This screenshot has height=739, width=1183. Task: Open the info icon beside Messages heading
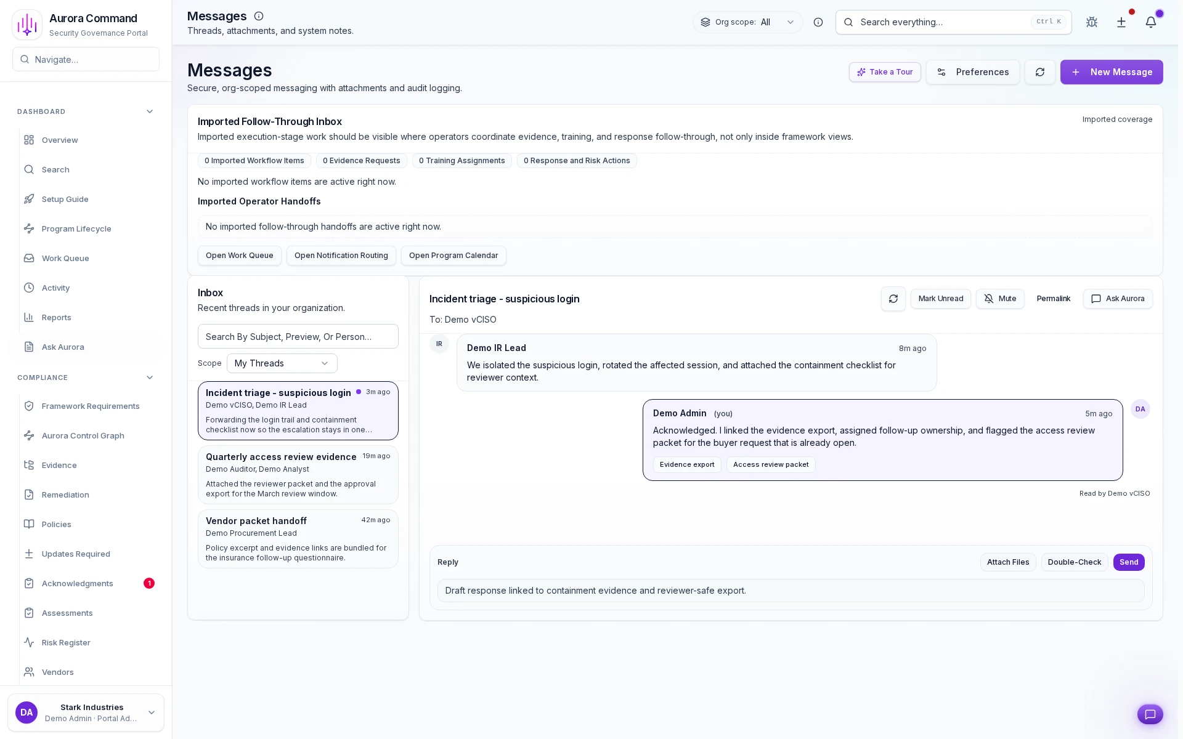(259, 16)
